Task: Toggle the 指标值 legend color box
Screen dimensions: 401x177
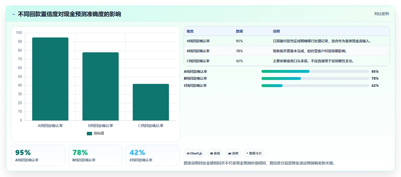Action: click(89, 133)
